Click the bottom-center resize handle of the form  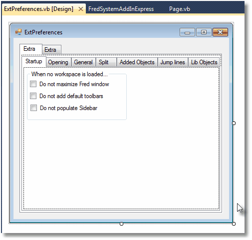[x=121, y=224]
